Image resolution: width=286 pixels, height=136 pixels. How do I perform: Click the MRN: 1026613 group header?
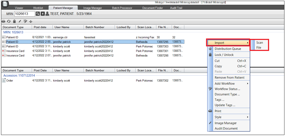[13, 32]
